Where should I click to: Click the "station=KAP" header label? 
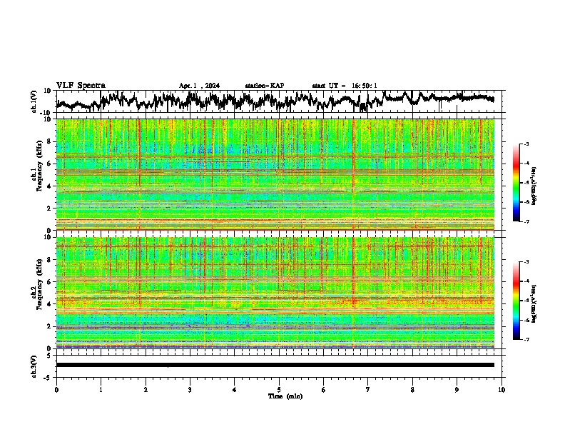[265, 86]
